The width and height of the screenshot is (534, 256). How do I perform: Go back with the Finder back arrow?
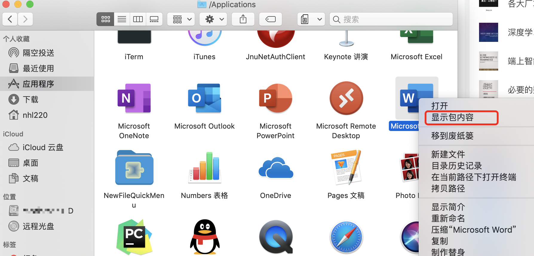10,19
